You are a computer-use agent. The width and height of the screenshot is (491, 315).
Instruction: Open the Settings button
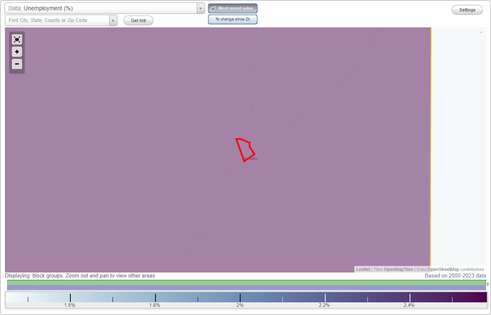(x=467, y=10)
